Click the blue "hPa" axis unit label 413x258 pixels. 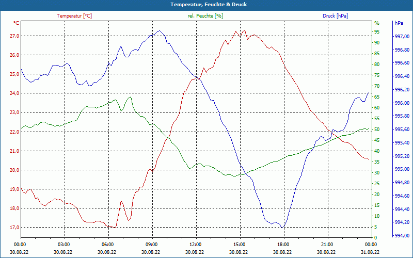point(399,23)
